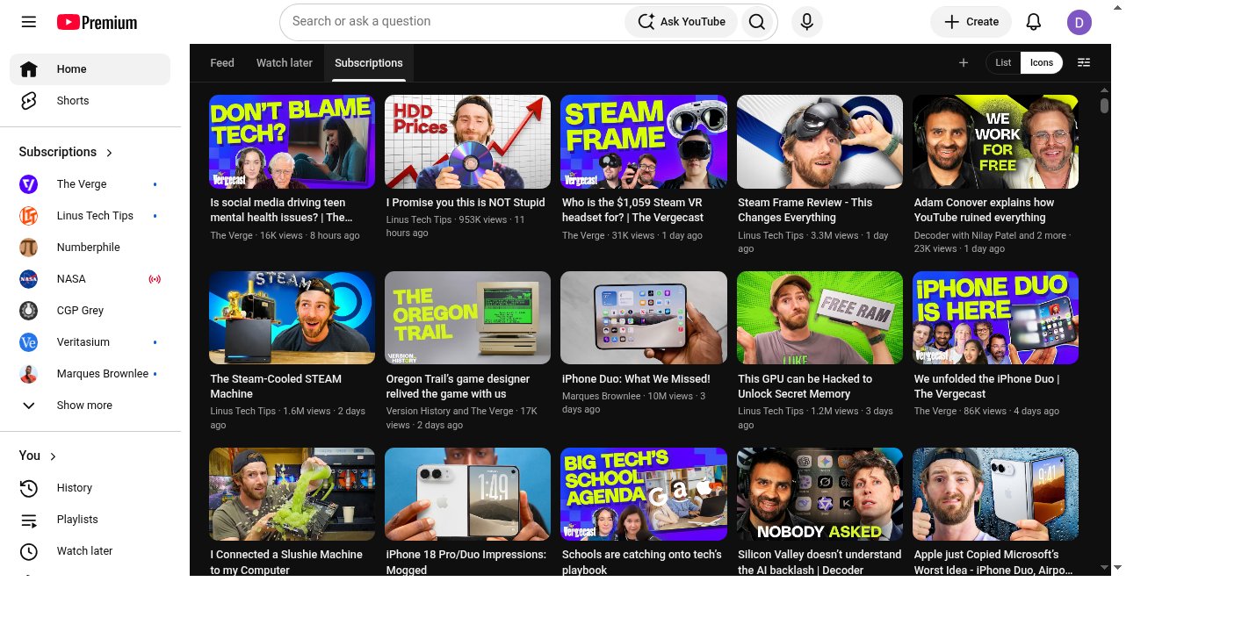1249x639 pixels.
Task: Open the account avatar menu
Action: click(1079, 22)
